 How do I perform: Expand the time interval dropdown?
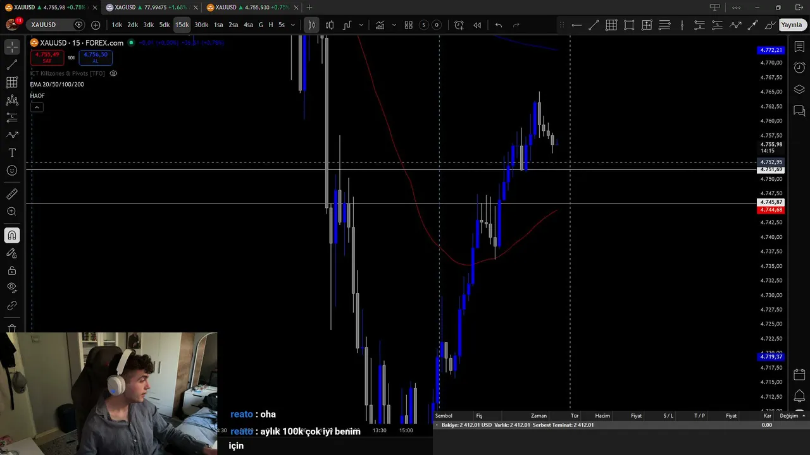point(293,25)
